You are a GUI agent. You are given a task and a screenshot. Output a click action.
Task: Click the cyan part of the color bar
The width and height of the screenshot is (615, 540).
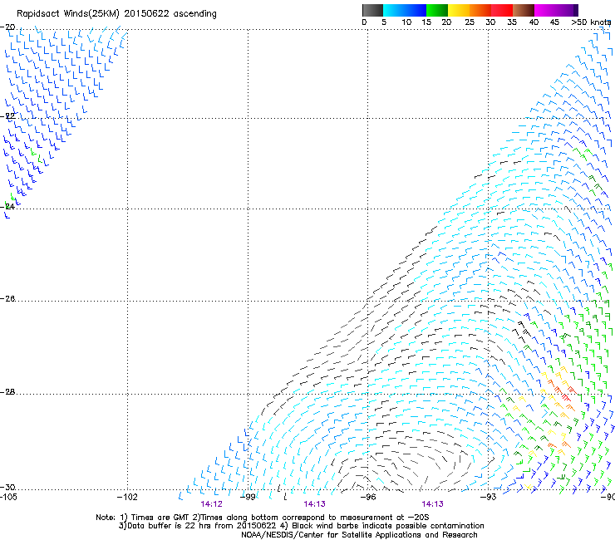[x=394, y=10]
